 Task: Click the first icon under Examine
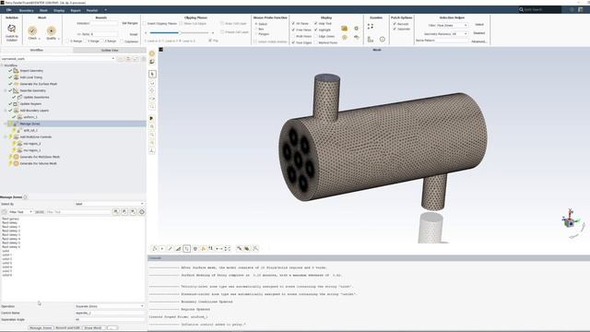coord(371,27)
